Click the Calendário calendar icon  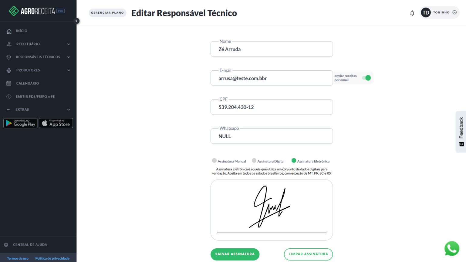click(9, 83)
